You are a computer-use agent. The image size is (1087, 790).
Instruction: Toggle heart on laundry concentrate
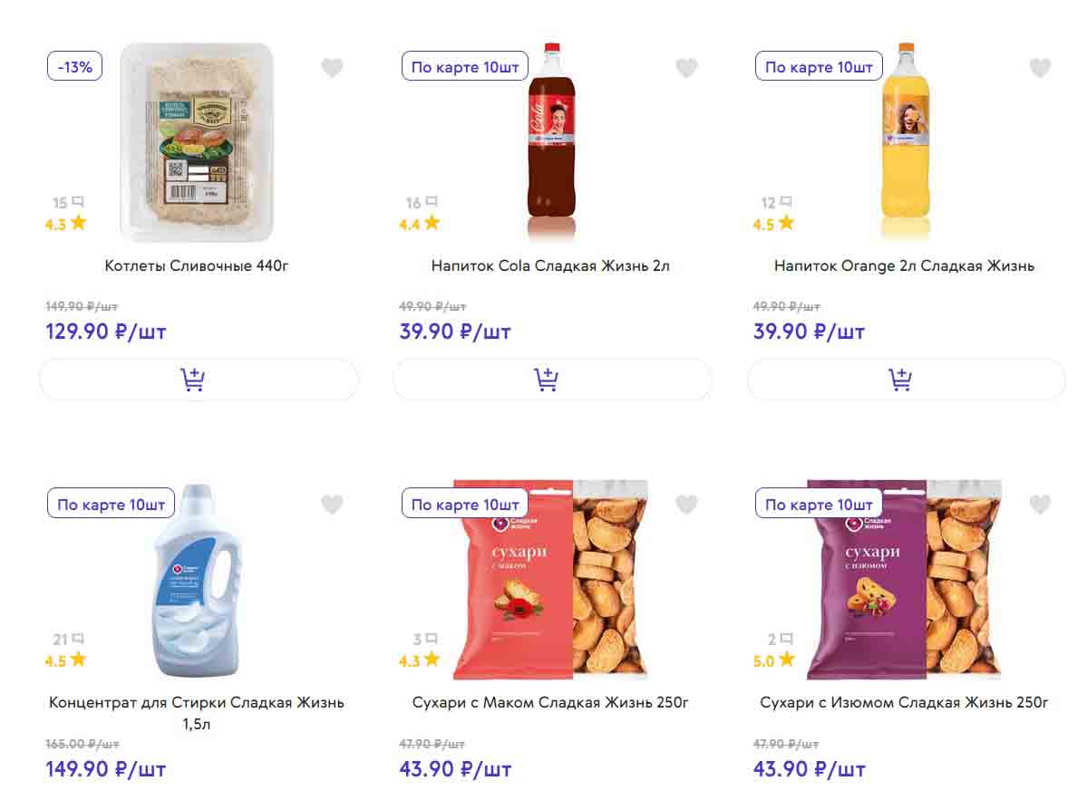click(333, 505)
